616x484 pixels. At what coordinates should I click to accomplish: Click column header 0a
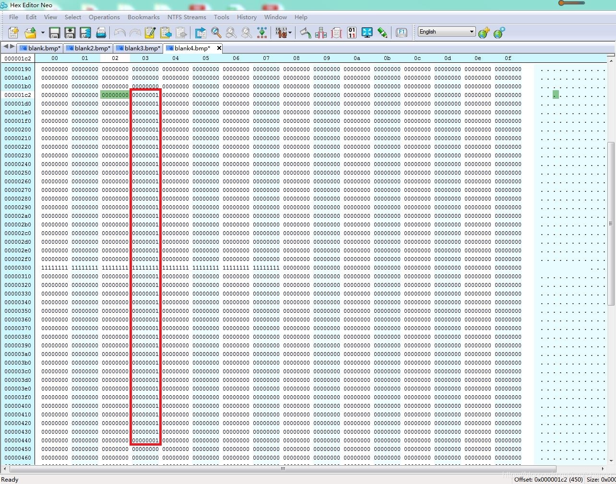pyautogui.click(x=357, y=58)
